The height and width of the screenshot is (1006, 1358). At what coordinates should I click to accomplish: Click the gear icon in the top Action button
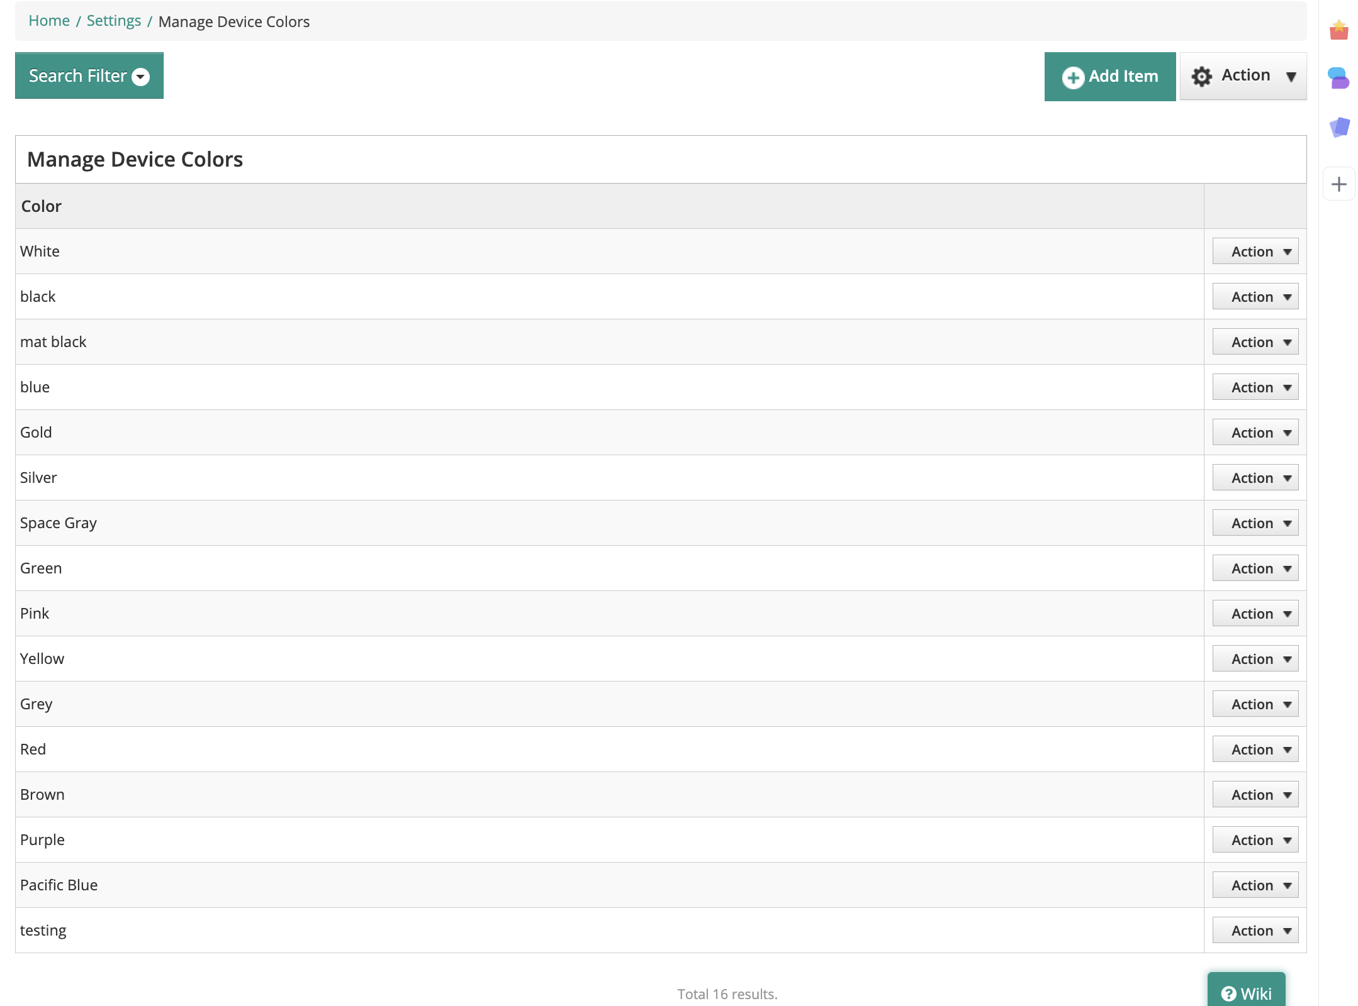click(x=1201, y=77)
